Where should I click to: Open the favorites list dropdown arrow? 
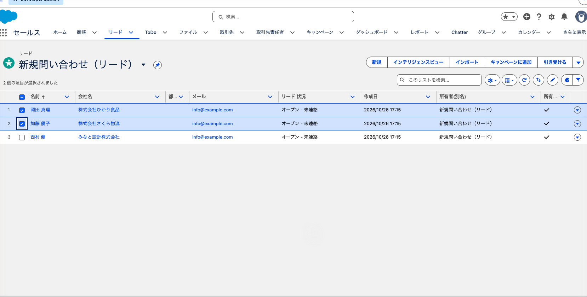(x=514, y=17)
